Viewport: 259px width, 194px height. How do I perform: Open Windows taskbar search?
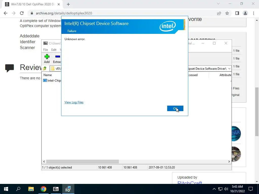click(x=18, y=189)
